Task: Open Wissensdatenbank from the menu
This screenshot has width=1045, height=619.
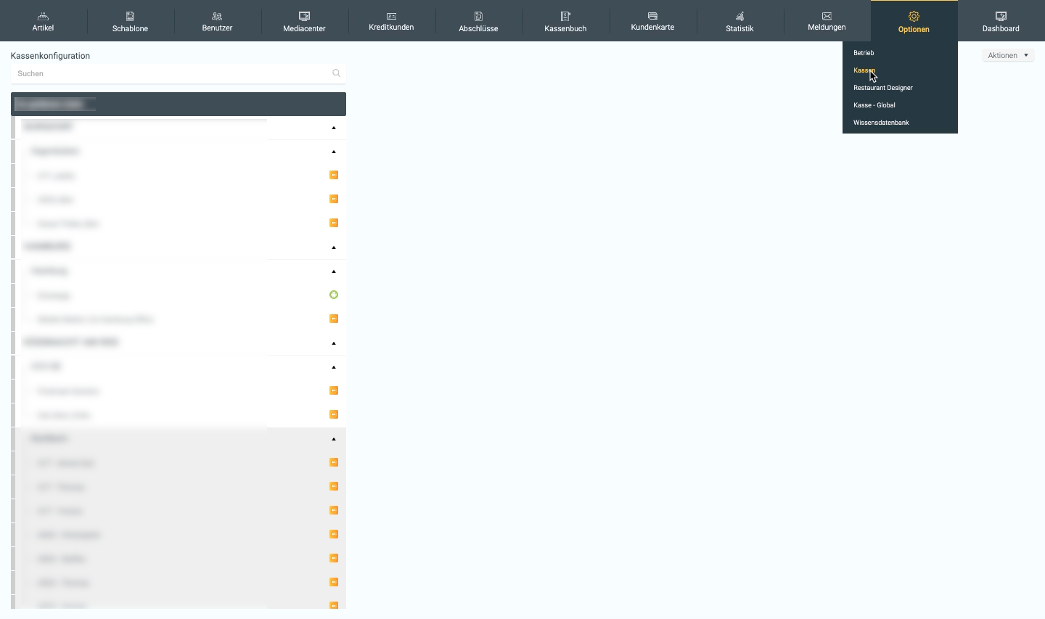Action: click(881, 123)
